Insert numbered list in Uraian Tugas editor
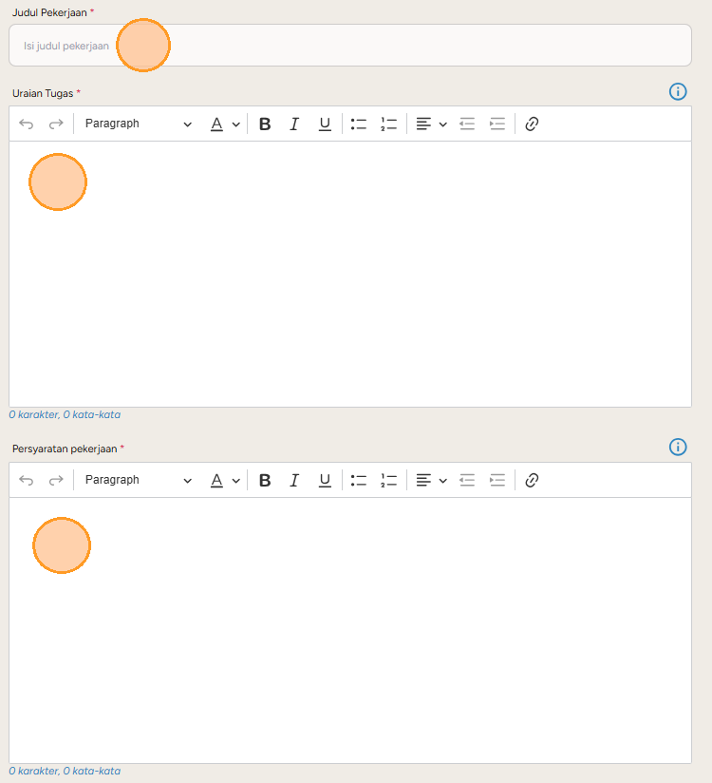Screen dimensions: 712x783 coord(388,124)
